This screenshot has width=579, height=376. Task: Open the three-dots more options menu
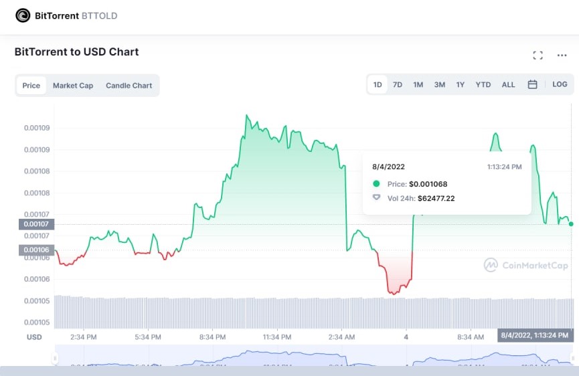coord(562,56)
